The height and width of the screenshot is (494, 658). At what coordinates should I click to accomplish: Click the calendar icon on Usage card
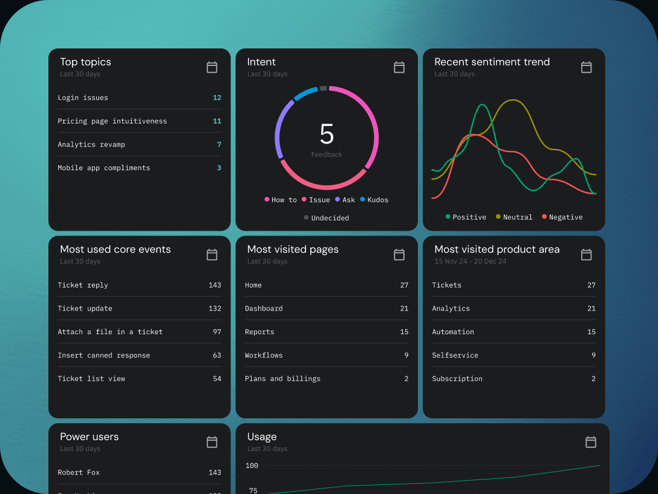591,442
